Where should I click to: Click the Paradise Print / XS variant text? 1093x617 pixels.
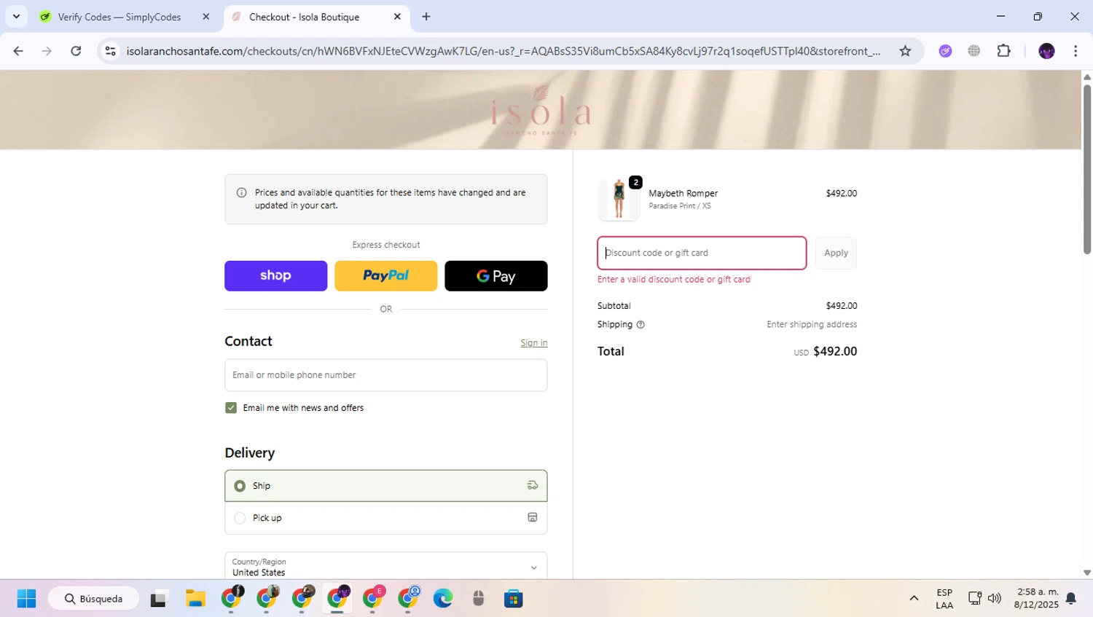coord(680,206)
